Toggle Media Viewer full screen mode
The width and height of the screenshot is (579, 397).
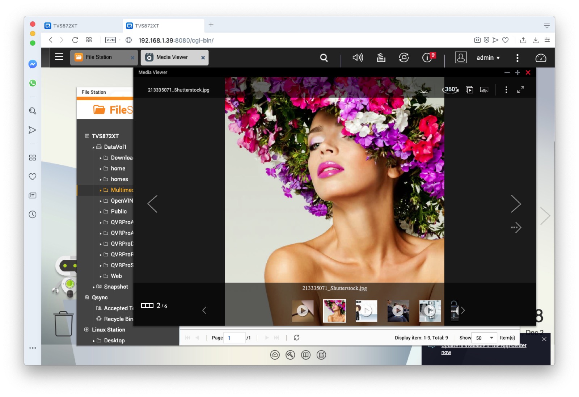521,90
